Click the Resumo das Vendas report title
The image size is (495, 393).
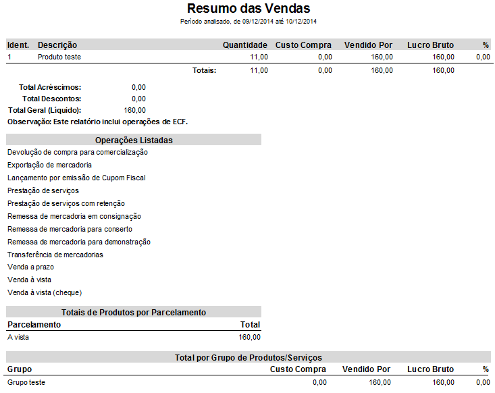(x=249, y=9)
